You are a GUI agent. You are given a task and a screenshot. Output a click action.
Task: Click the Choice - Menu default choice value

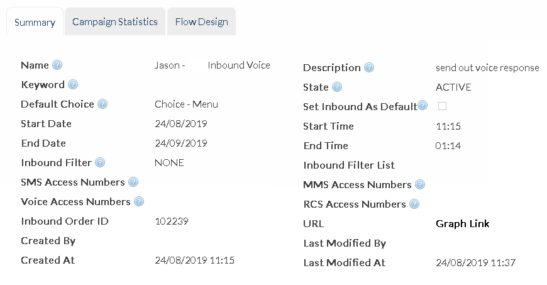[x=186, y=104]
